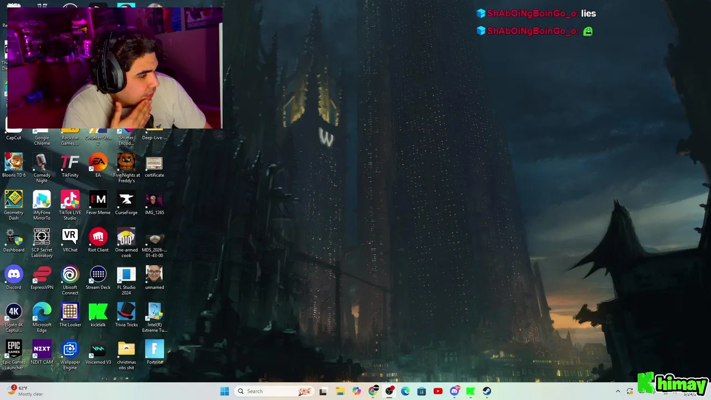711x400 pixels.
Task: Open the certificate file on desktop
Action: 154,163
